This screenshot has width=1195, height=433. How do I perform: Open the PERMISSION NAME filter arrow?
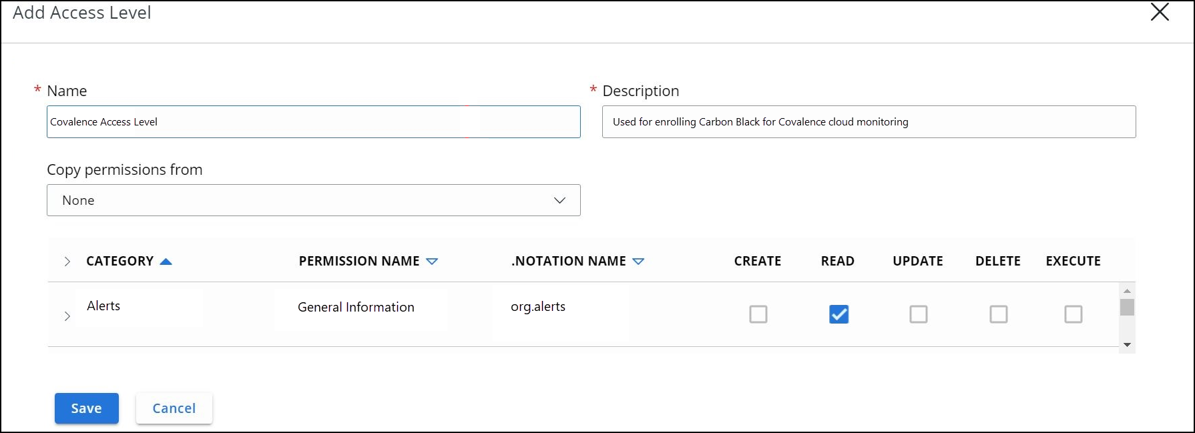pos(432,262)
